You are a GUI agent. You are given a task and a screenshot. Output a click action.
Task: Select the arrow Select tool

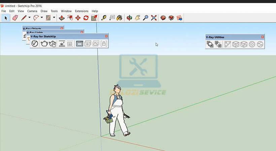[x=6, y=17]
